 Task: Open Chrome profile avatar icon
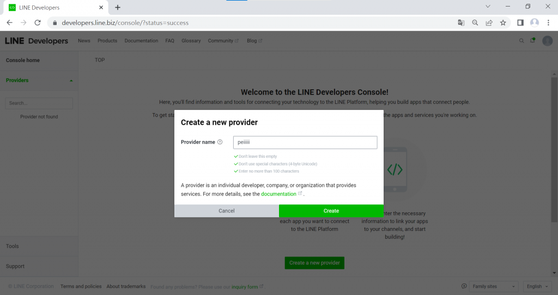coord(535,23)
